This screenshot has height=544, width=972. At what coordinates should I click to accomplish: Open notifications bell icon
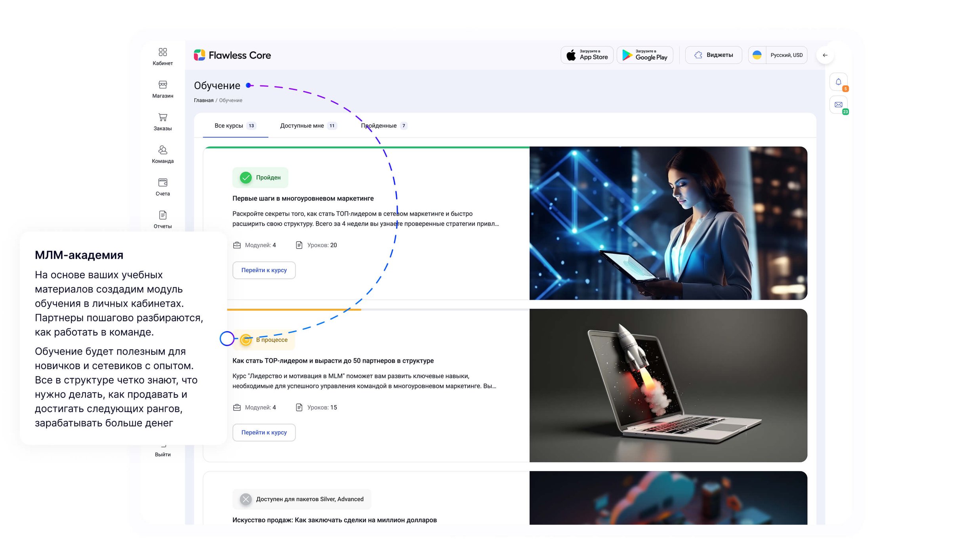pos(838,82)
